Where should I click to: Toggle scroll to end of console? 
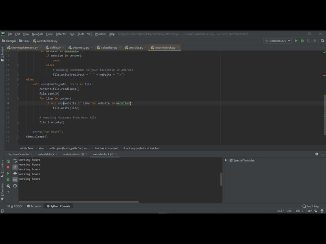pyautogui.click(x=15, y=167)
